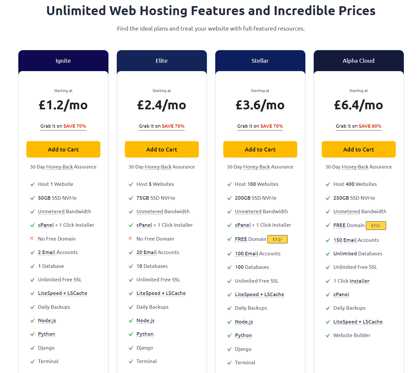Add the Ignite plan to cart
Screen dimensions: 417x373
coord(63,150)
